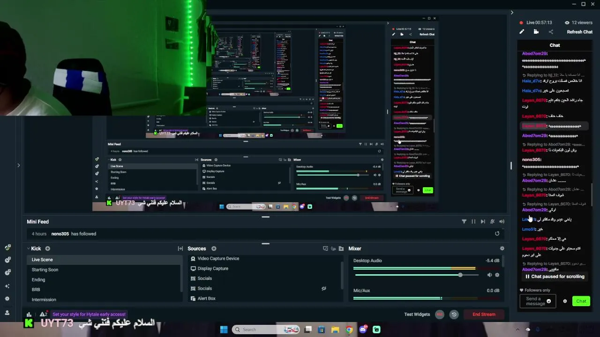Pause the Mini Feed alert queue
This screenshot has width=600, height=337.
(x=473, y=222)
